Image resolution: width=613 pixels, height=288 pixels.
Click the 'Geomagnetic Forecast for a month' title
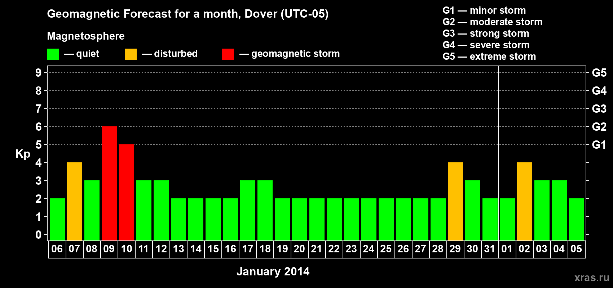[x=188, y=14]
